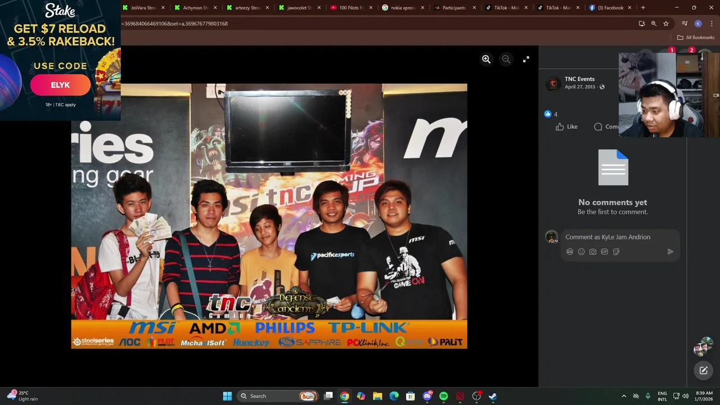The image size is (720, 405).
Task: Click the new message compose icon
Action: click(704, 370)
